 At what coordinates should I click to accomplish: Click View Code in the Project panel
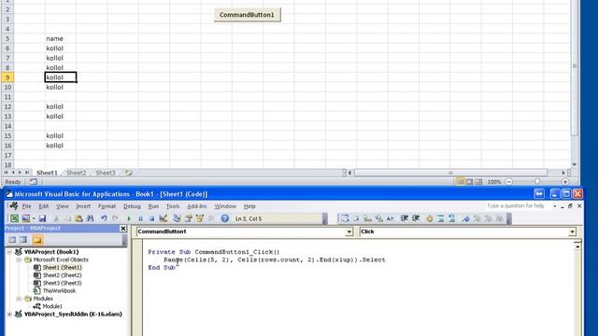coord(12,240)
